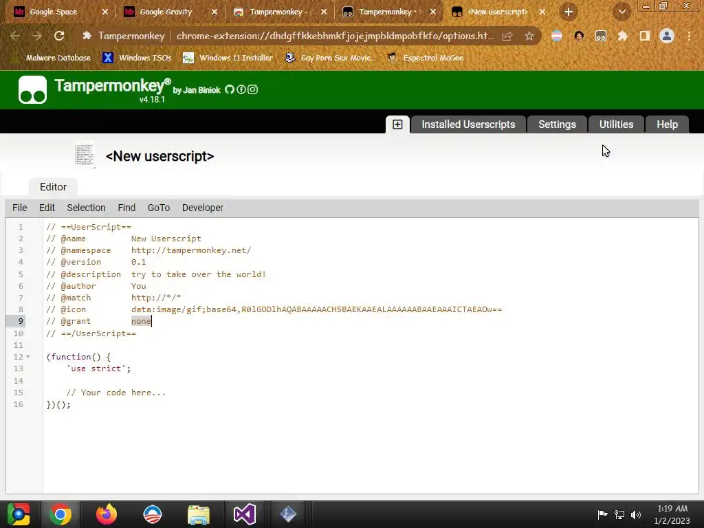Click the address bar URL field
This screenshot has width=704, height=528.
tap(335, 36)
